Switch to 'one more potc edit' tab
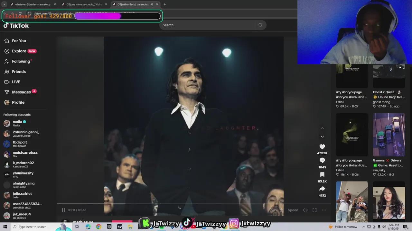This screenshot has height=231, width=412. pyautogui.click(x=84, y=4)
